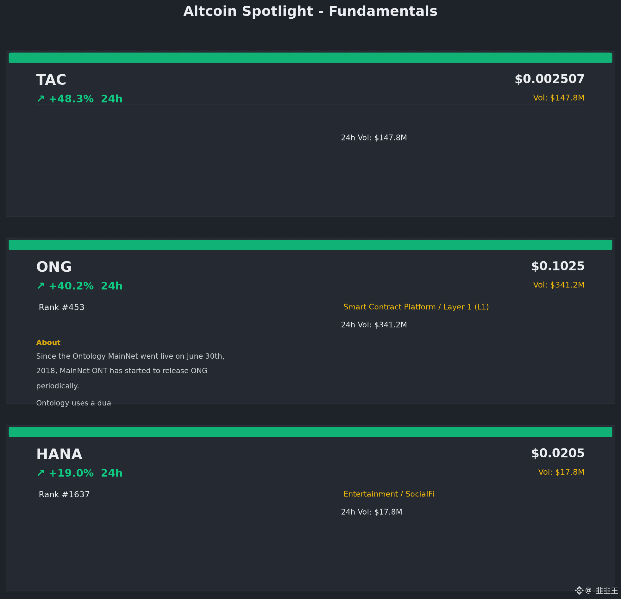This screenshot has width=621, height=599.
Task: Open the ONG About section heading
Action: (x=48, y=343)
